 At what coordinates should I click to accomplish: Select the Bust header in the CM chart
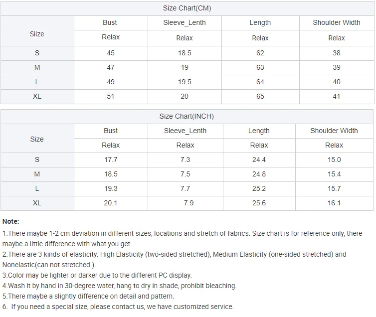110,22
